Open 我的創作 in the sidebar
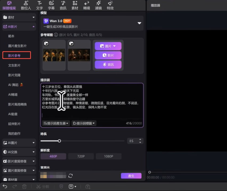Image resolution: width=227 pixels, height=191 pixels. (14, 133)
